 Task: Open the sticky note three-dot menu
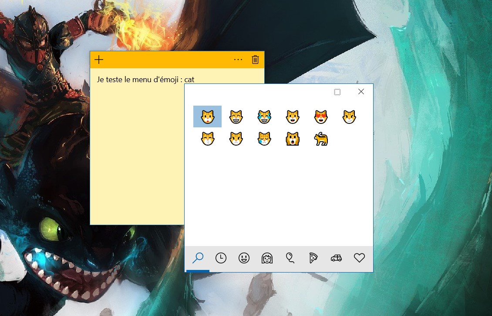coord(238,60)
